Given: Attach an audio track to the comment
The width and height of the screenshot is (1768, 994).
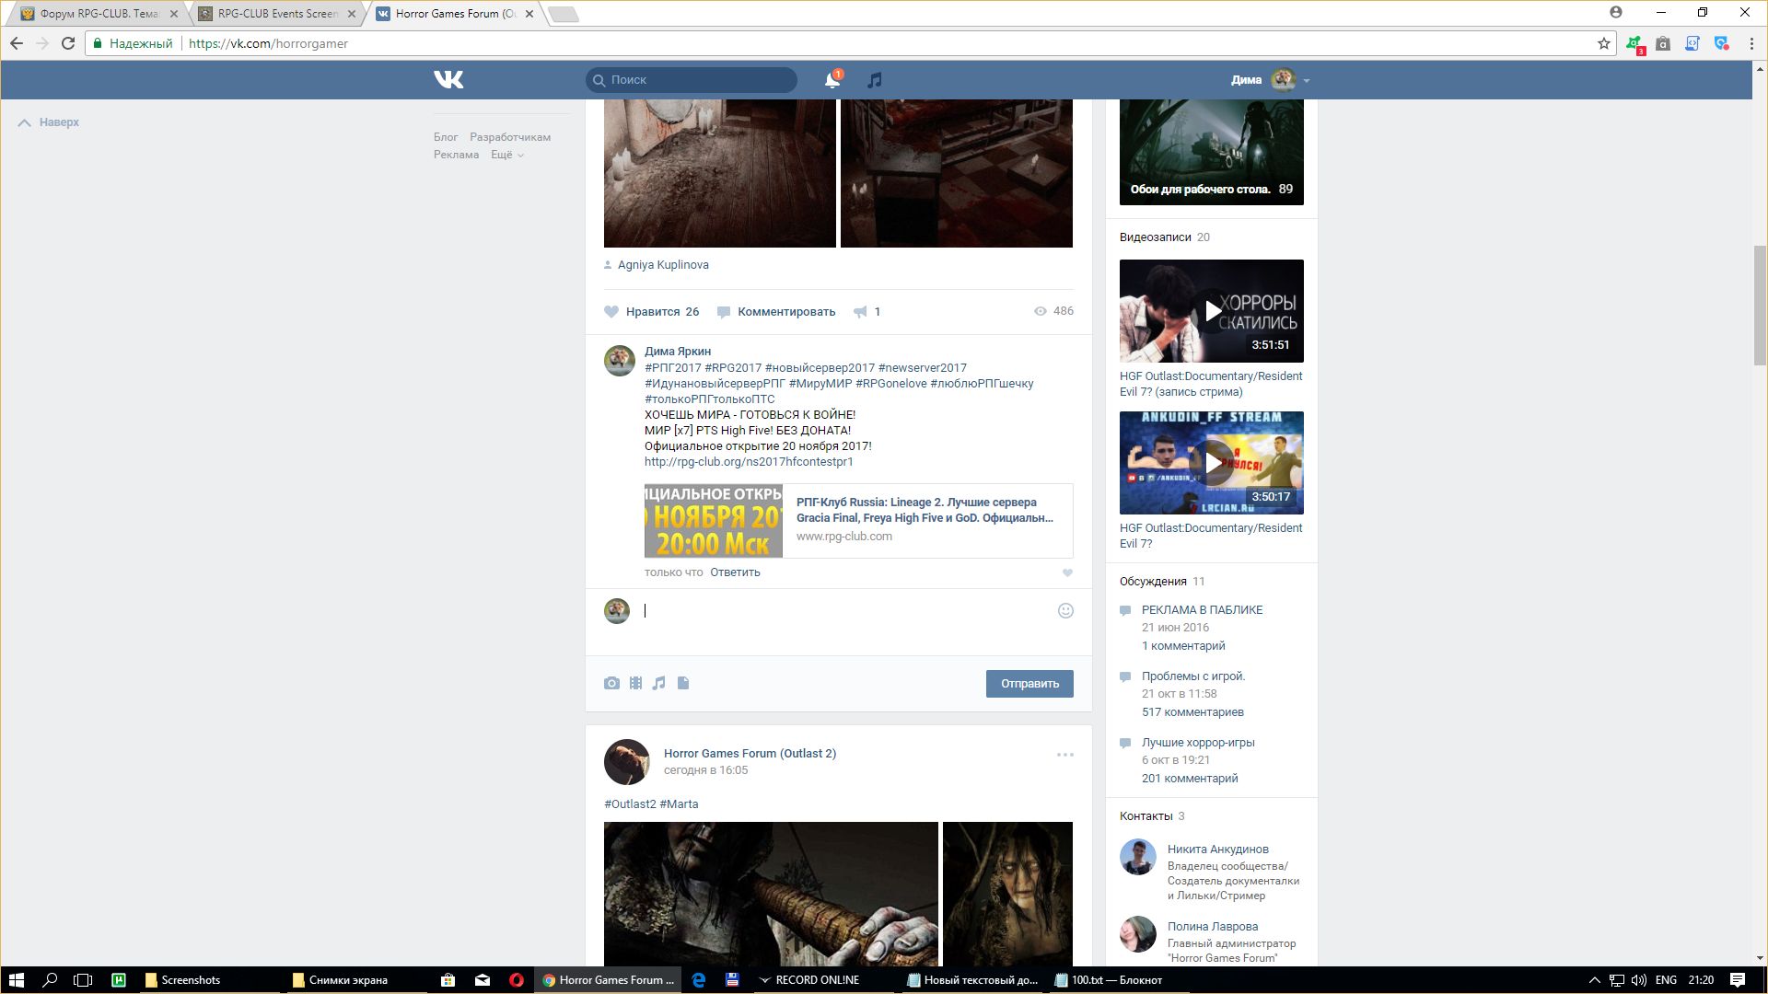Looking at the screenshot, I should point(659,683).
